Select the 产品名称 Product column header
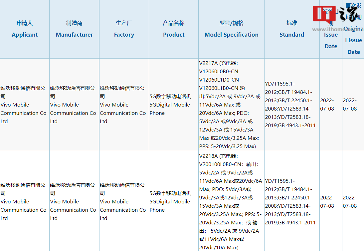 click(x=174, y=29)
